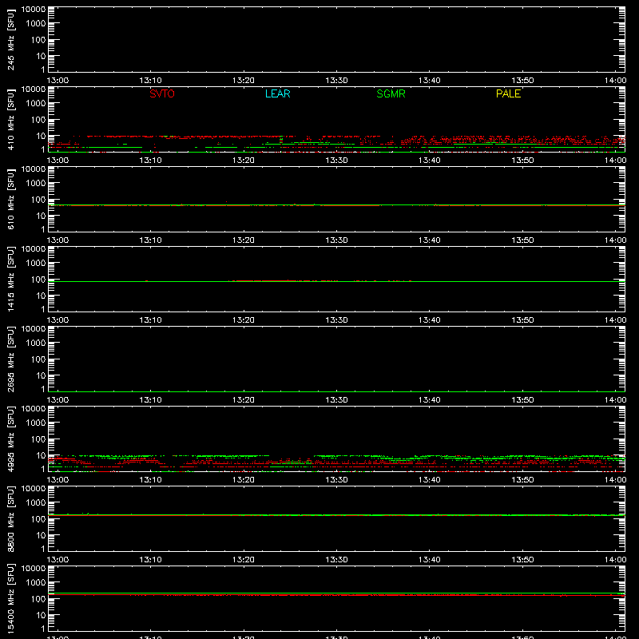Image resolution: width=639 pixels, height=639 pixels.
Task: Click the 13:10 tick under the 410 MHz panel
Action: pyautogui.click(x=150, y=161)
